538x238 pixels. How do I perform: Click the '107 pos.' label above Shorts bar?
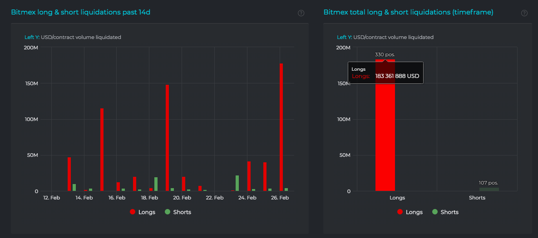point(489,183)
